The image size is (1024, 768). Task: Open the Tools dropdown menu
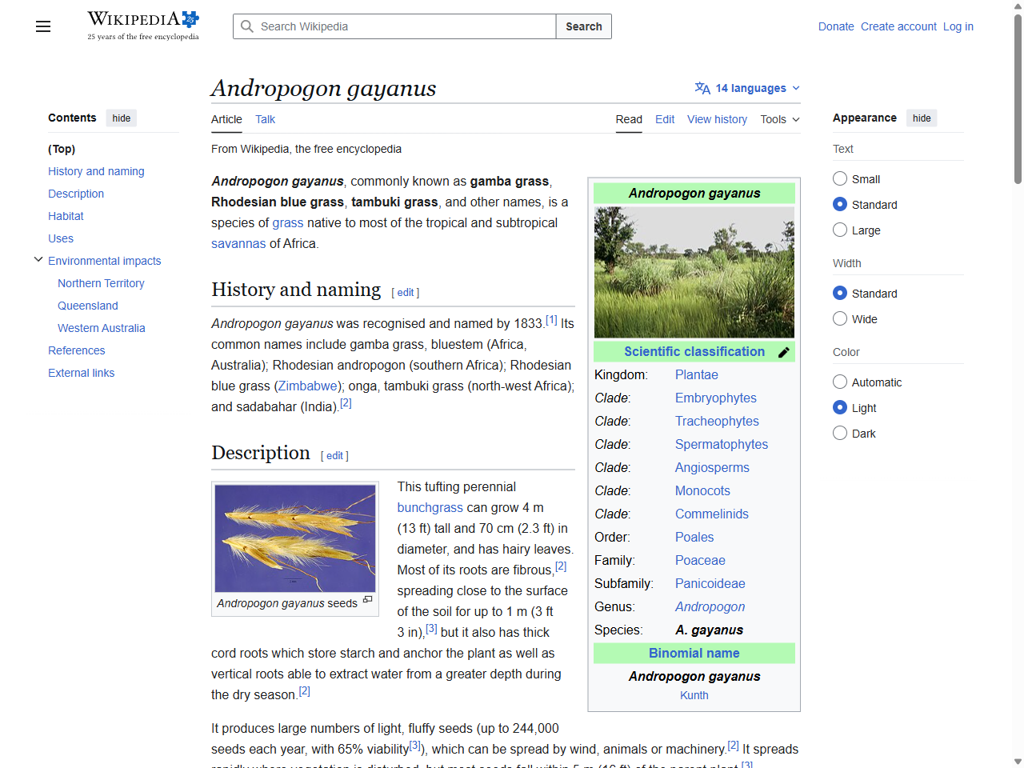(x=780, y=119)
